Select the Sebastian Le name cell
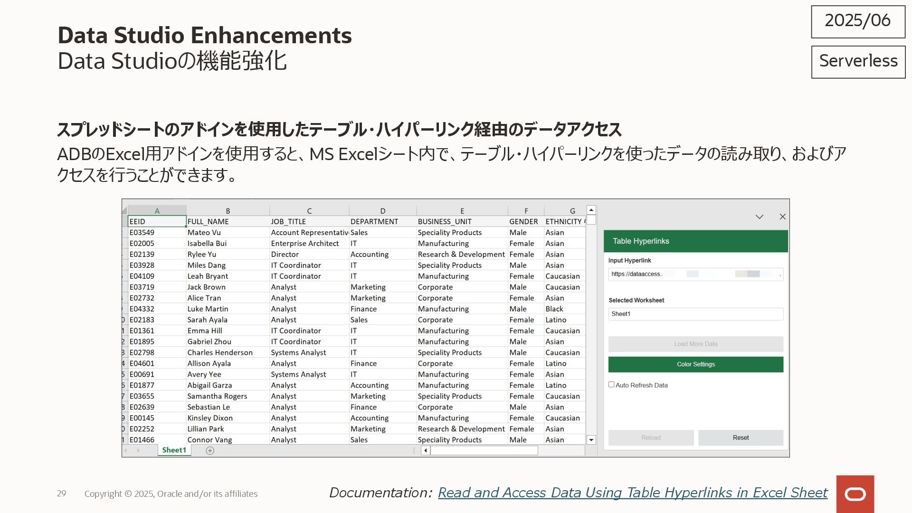This screenshot has width=912, height=513. 228,407
